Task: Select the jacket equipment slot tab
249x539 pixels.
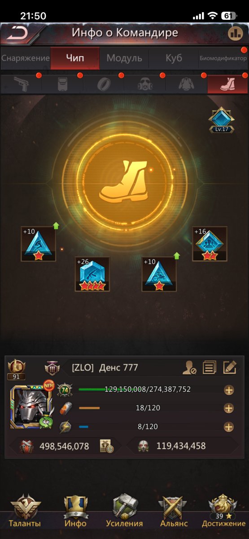Action: [x=186, y=84]
